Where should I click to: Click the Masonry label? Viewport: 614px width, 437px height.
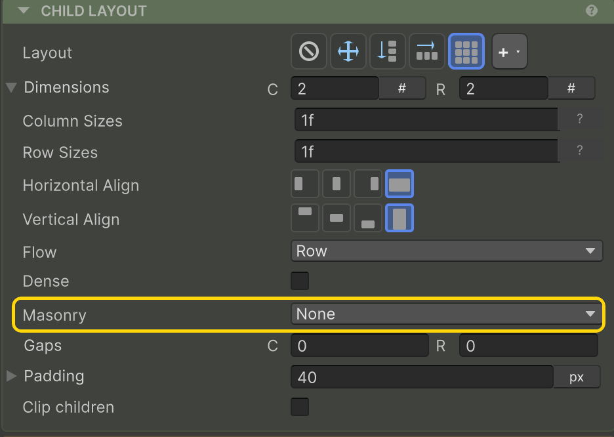[x=54, y=315]
